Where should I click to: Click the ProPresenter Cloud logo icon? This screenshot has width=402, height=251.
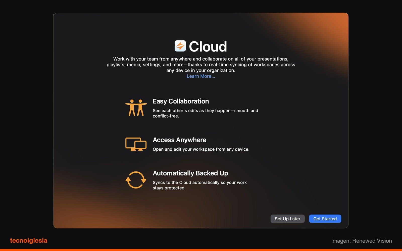pyautogui.click(x=180, y=46)
